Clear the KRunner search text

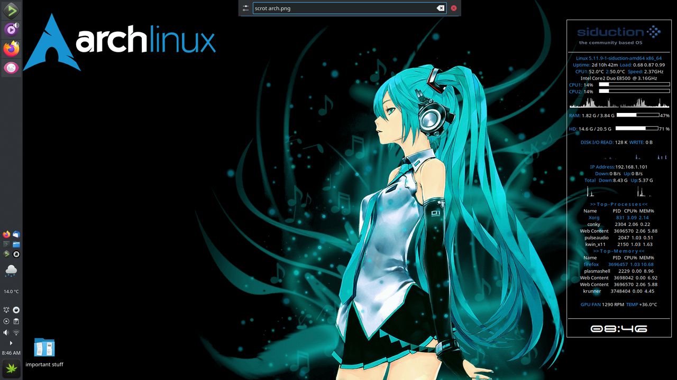click(x=441, y=8)
